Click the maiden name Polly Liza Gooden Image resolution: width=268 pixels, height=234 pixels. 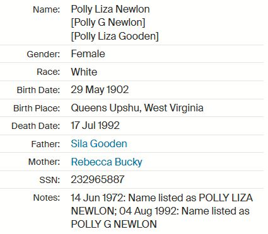[115, 36]
